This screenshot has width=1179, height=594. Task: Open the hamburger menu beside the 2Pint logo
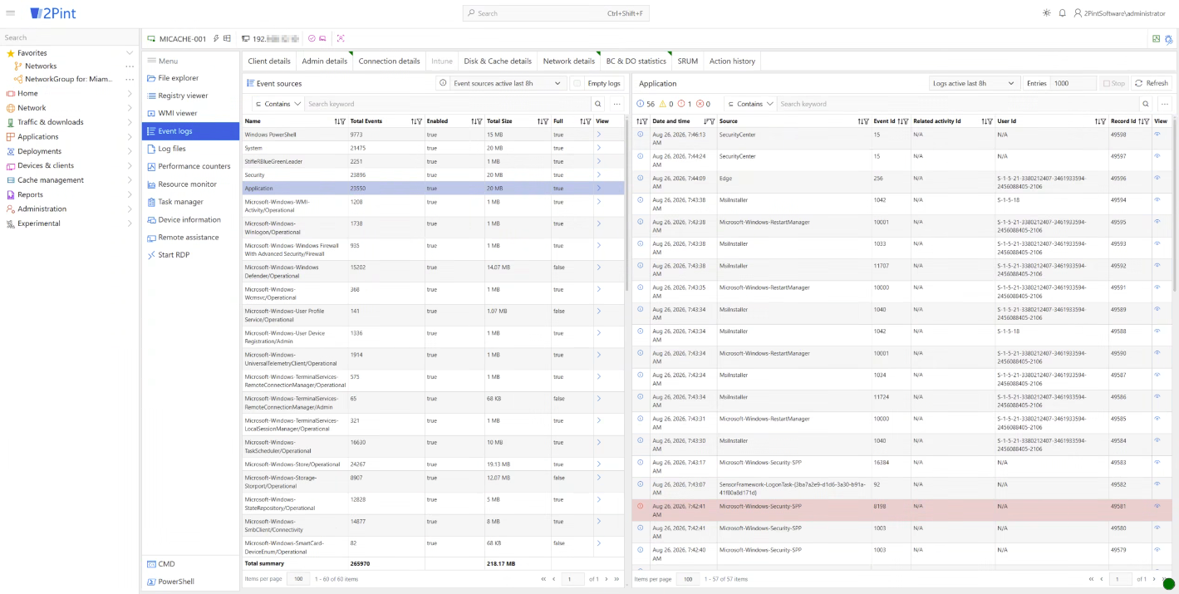pyautogui.click(x=11, y=13)
